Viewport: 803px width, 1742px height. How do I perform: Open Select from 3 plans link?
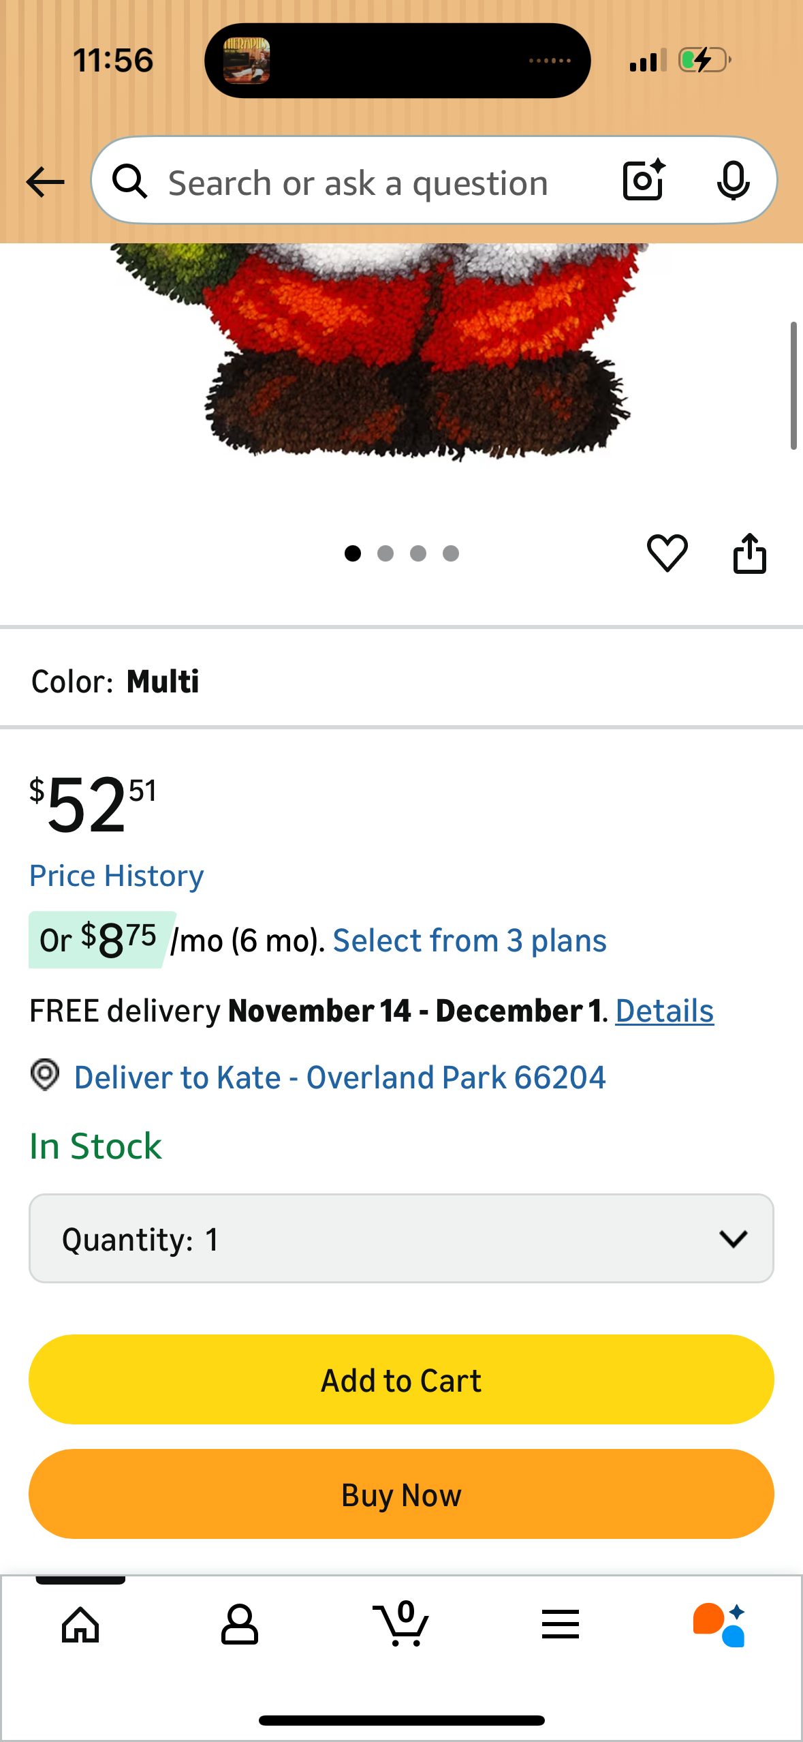469,941
